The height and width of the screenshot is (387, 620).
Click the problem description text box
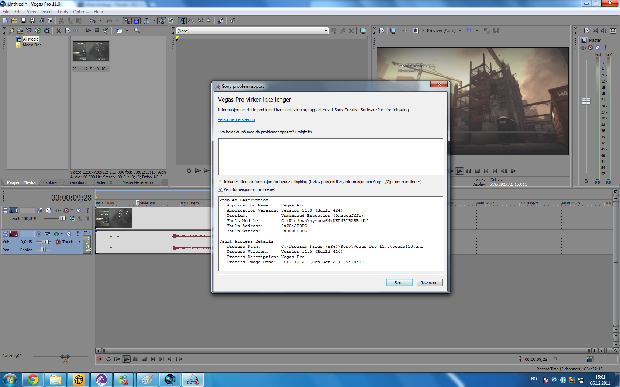330,156
